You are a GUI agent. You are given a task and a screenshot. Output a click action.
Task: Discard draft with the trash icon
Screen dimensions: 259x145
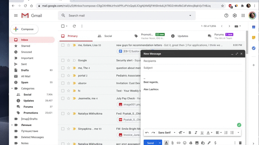[x=240, y=143]
